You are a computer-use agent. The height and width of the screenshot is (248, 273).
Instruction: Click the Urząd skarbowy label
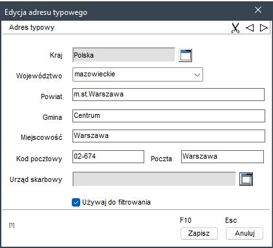[36, 179]
